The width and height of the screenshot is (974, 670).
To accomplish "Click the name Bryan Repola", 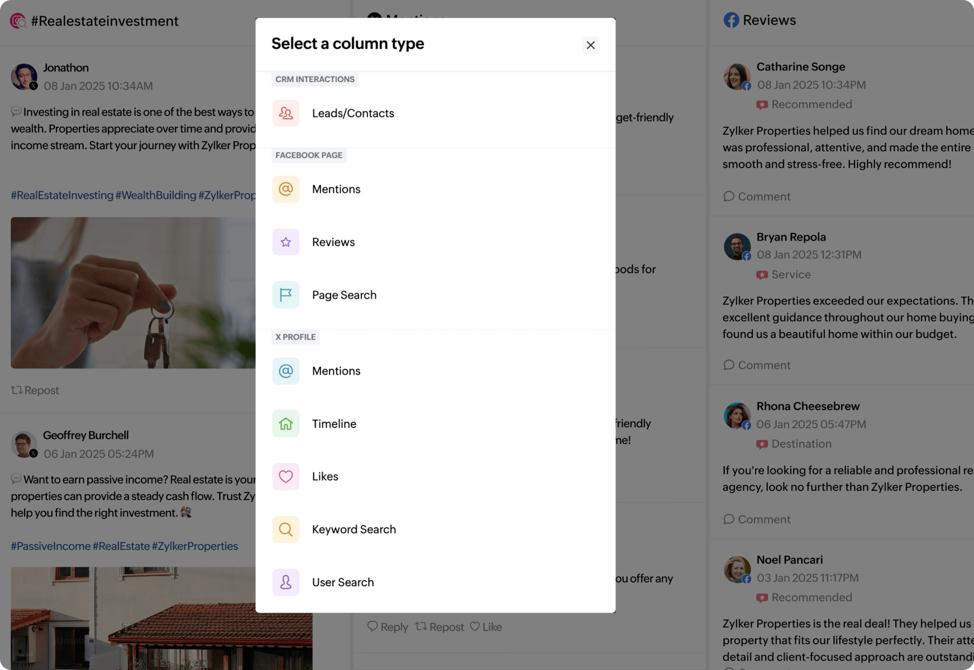I will [x=791, y=237].
